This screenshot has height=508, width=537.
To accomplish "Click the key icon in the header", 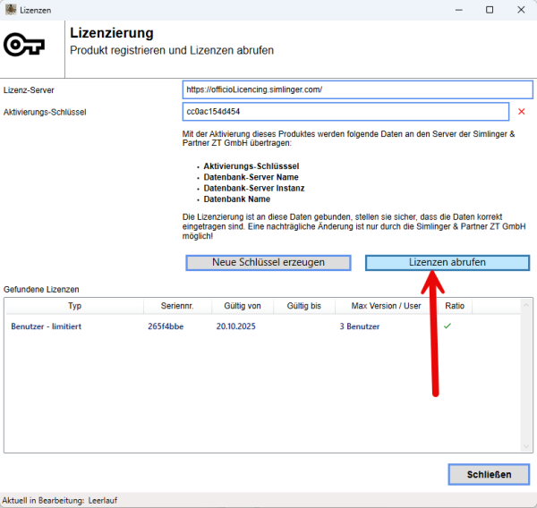I will point(24,46).
